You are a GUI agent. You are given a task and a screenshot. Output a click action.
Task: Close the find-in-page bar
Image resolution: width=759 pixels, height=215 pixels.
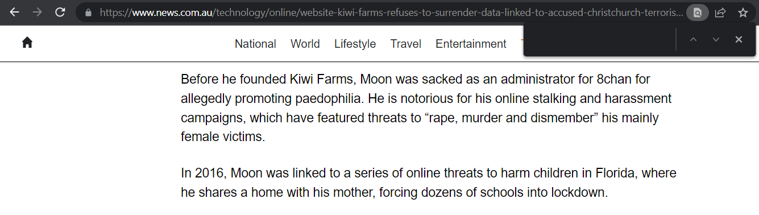click(739, 39)
